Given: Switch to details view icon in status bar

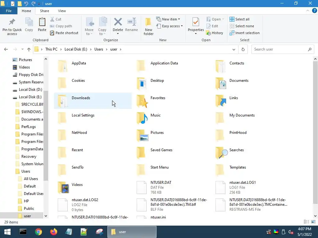Looking at the screenshot, I should [x=307, y=222].
